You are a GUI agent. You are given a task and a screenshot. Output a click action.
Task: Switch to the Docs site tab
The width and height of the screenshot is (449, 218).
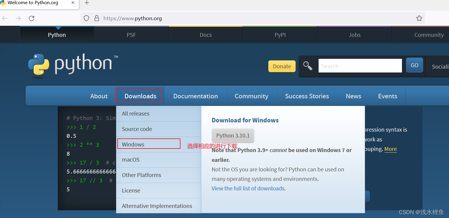pos(206,35)
